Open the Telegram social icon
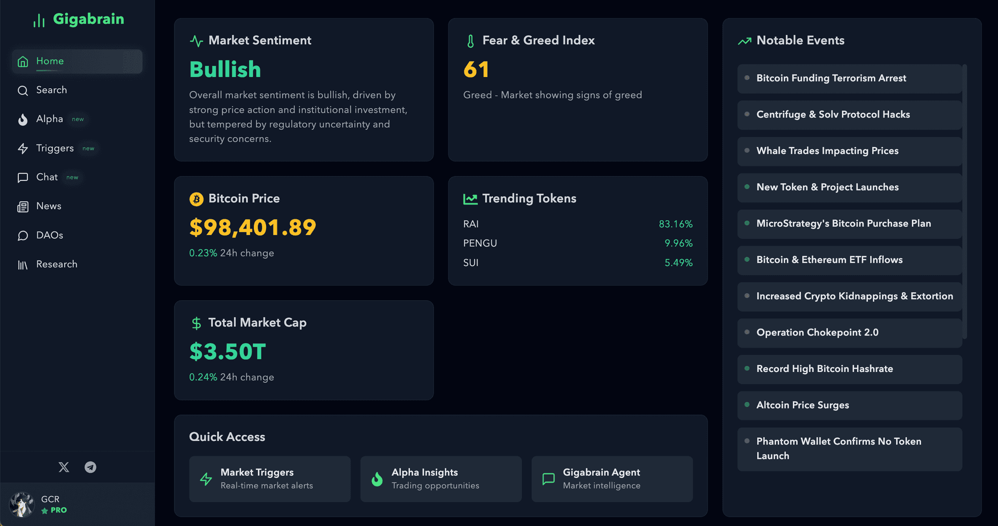Image resolution: width=998 pixels, height=526 pixels. click(x=90, y=467)
